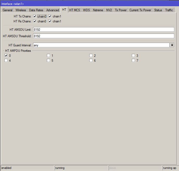179x171 pixels.
Task: Click the 'HT Tx Chains:' label
Action: [x=23, y=16]
